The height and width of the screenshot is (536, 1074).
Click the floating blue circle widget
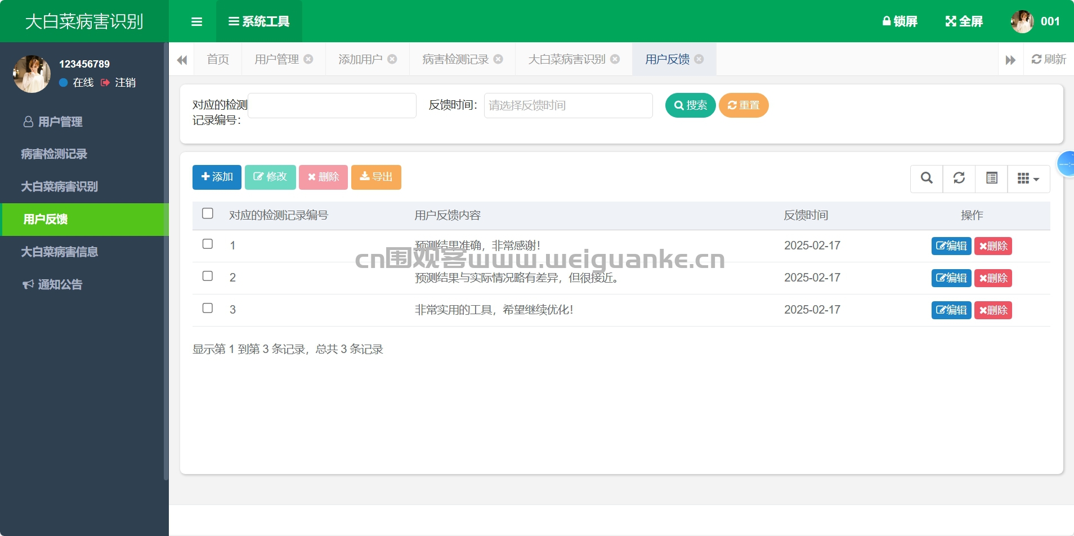coord(1066,164)
